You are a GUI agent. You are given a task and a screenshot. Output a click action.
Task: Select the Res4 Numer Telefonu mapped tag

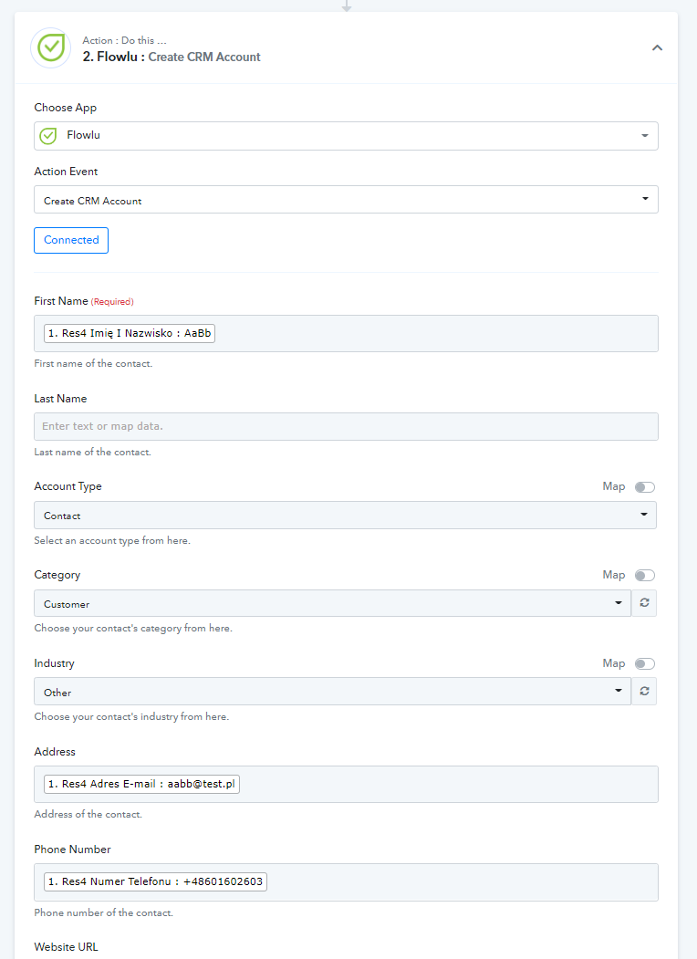pos(155,882)
